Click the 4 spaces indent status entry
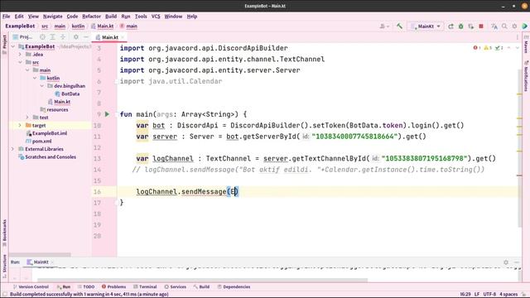The width and height of the screenshot is (530, 298). click(508, 295)
